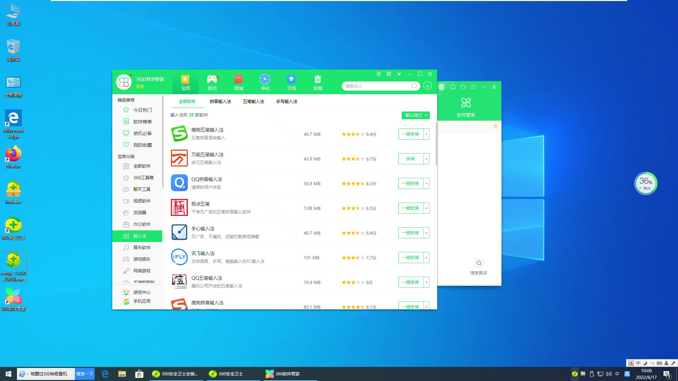Click 一键安装 for 讯飞输入法
Image resolution: width=678 pixels, height=381 pixels.
click(x=411, y=258)
